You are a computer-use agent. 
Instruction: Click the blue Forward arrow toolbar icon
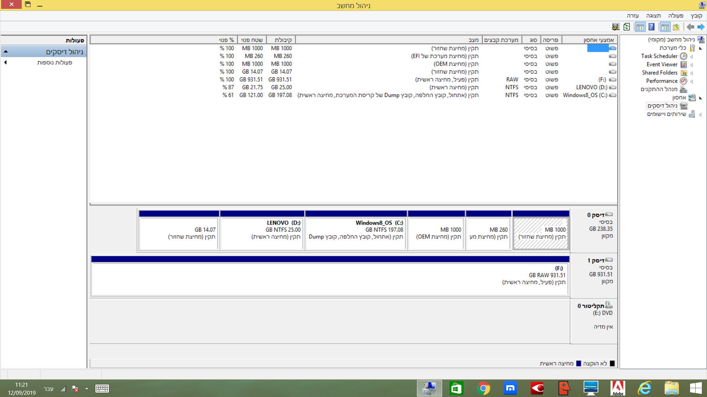701,27
